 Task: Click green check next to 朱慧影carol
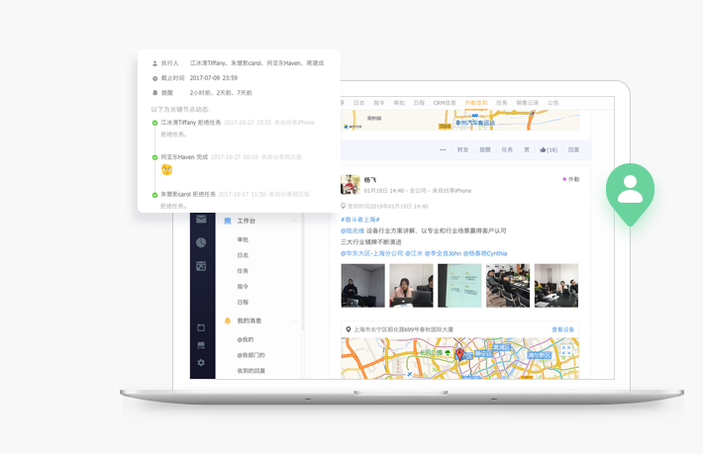tap(154, 195)
